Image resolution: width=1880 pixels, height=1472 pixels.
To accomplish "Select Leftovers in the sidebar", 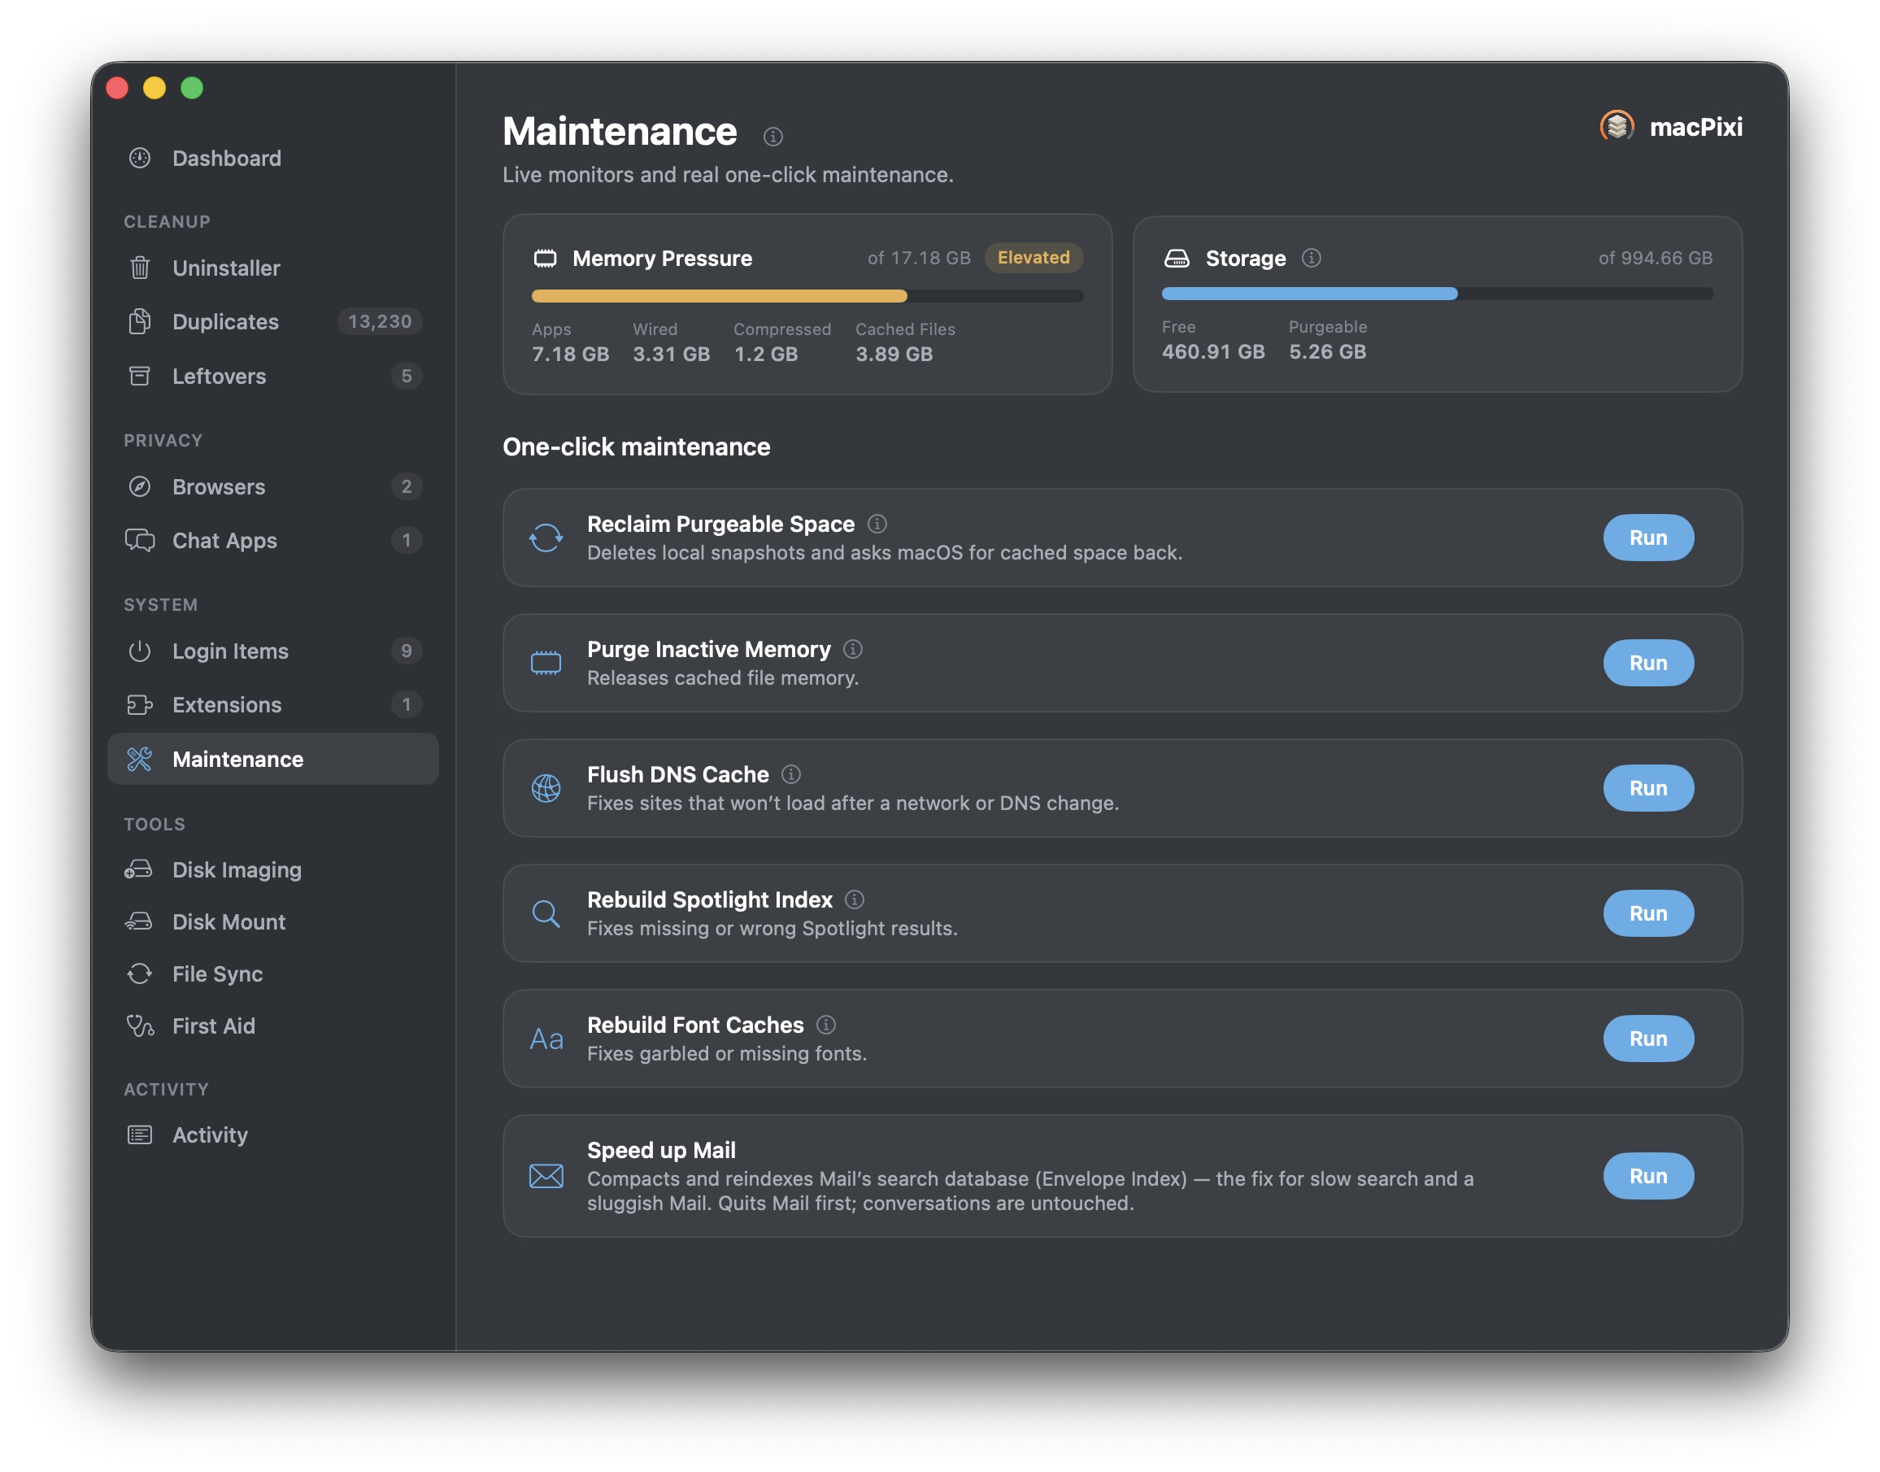I will coord(272,376).
